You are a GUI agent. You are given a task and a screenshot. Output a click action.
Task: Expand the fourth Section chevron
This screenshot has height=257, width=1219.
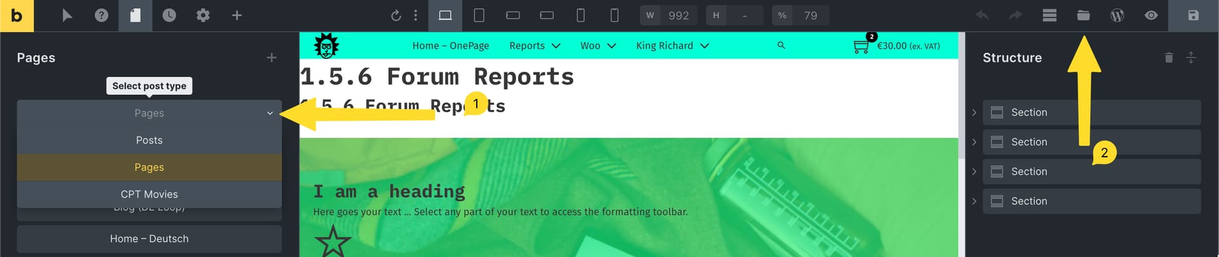tap(975, 201)
